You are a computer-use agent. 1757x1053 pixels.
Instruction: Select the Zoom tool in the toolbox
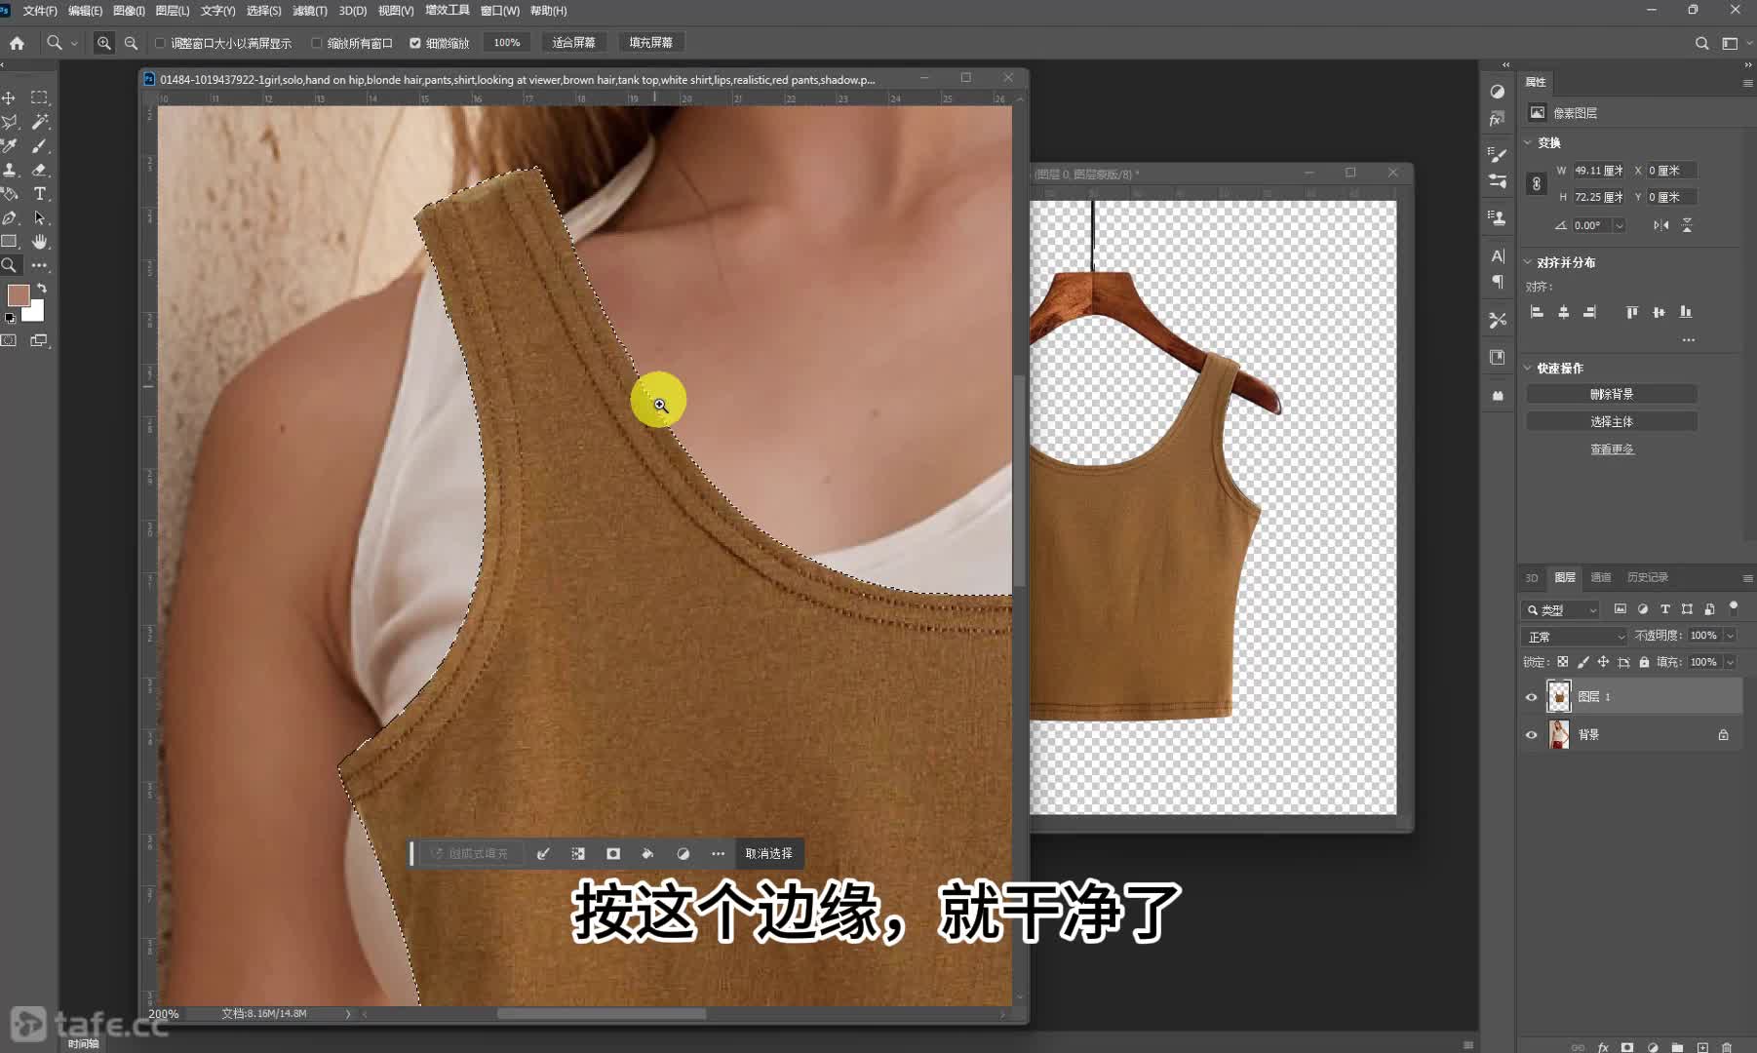point(9,265)
